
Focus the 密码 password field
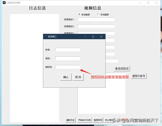[x=68, y=58]
